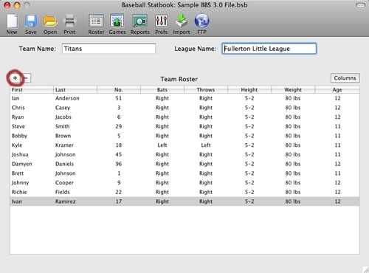Open the Reports toolbar icon
This screenshot has height=273, width=369.
pos(139,24)
